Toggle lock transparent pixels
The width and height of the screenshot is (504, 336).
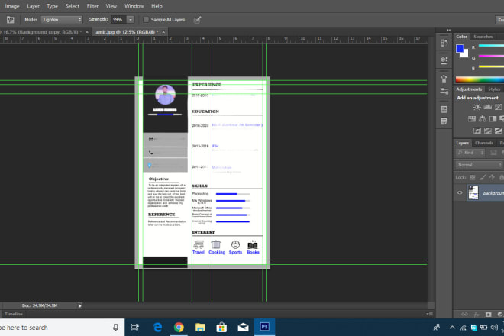[x=473, y=177]
